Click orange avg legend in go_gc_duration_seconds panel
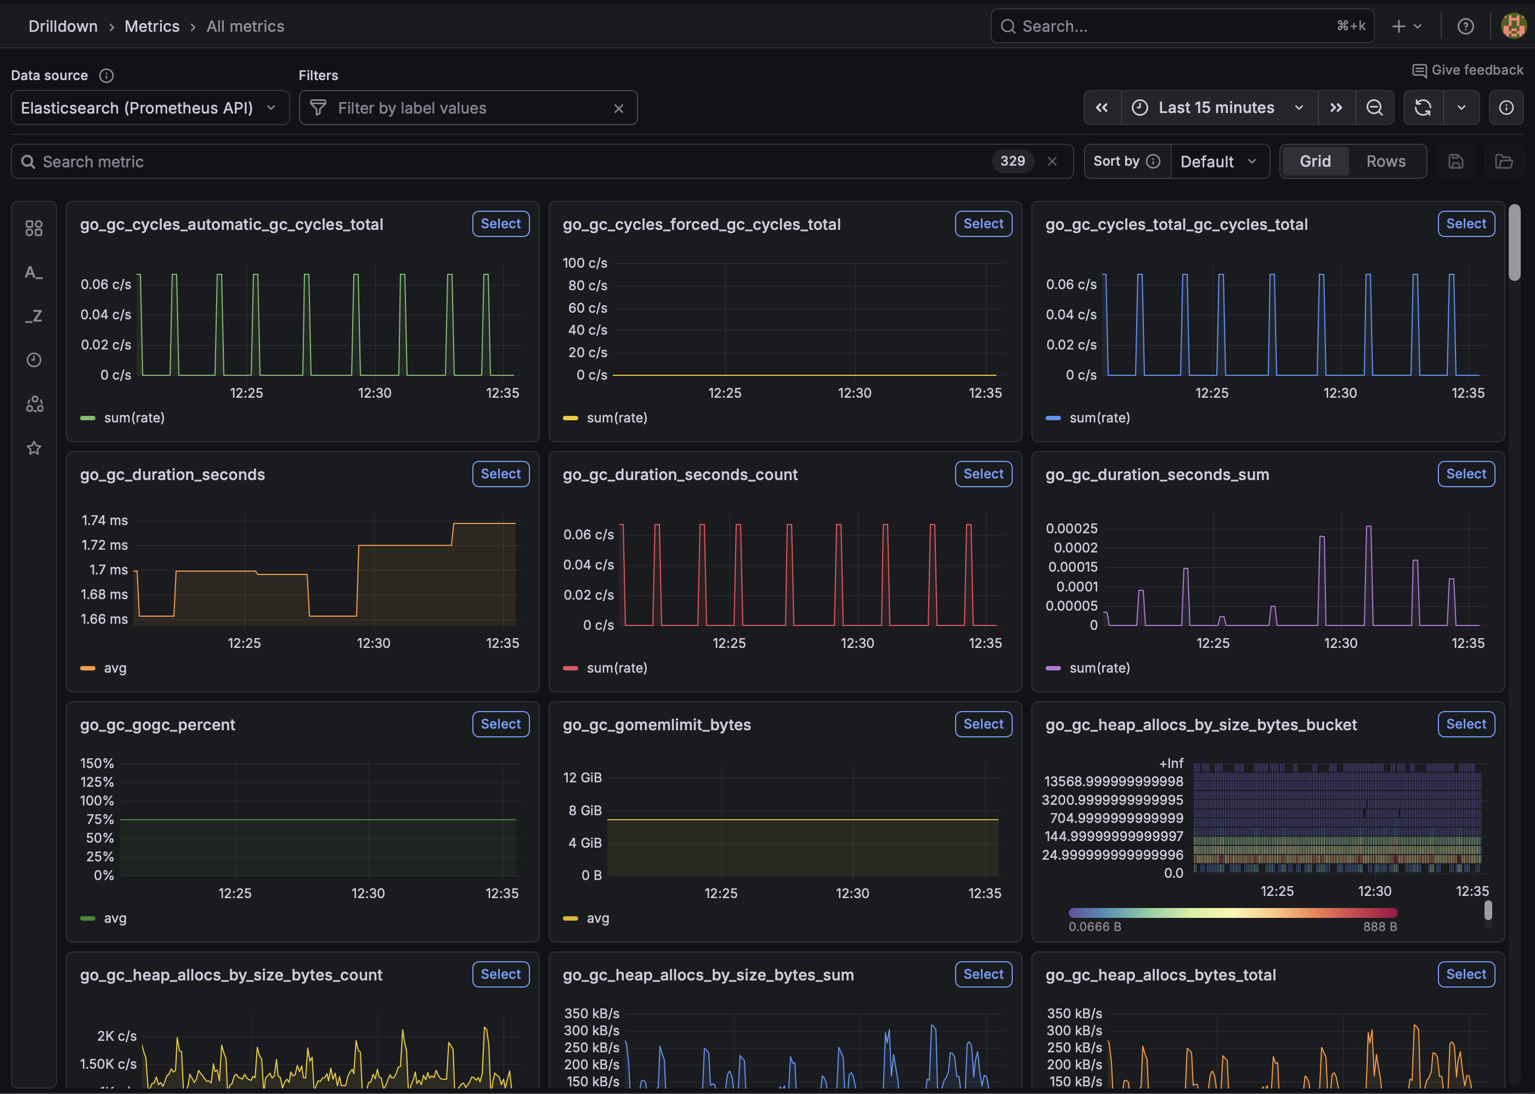Screen dimensions: 1535x1094 click(x=103, y=668)
